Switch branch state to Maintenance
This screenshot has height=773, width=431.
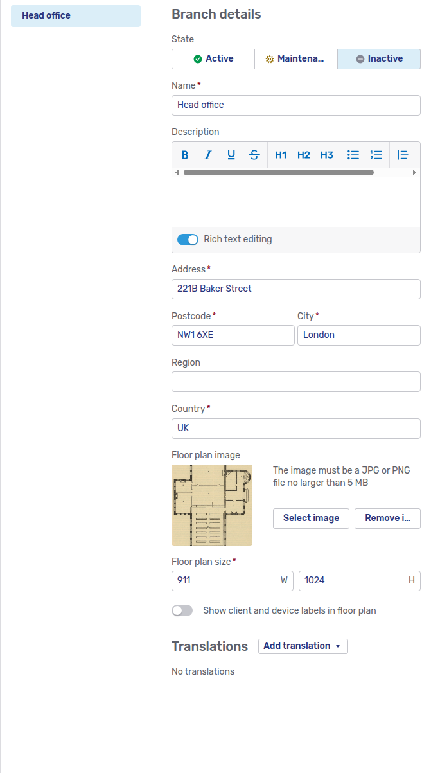[295, 58]
